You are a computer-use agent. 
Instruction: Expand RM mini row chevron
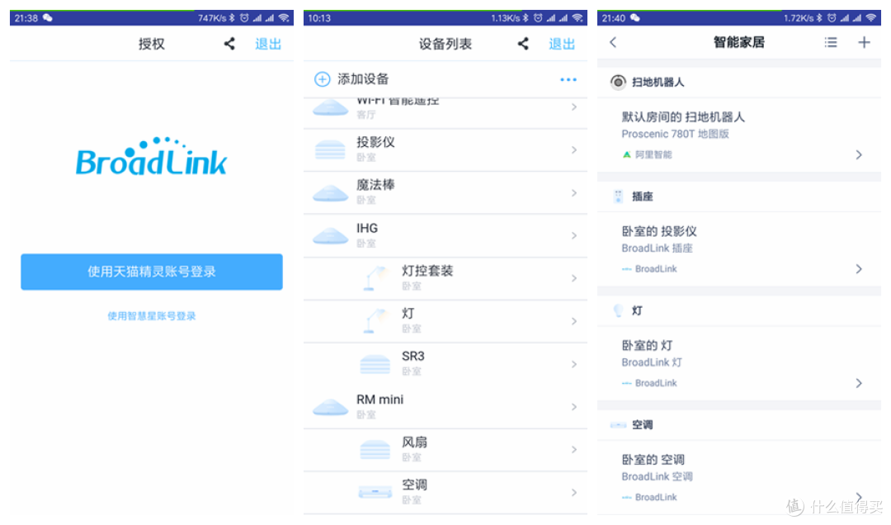574,407
